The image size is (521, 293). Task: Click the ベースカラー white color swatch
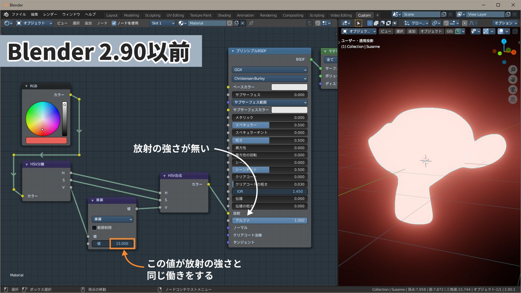click(289, 87)
